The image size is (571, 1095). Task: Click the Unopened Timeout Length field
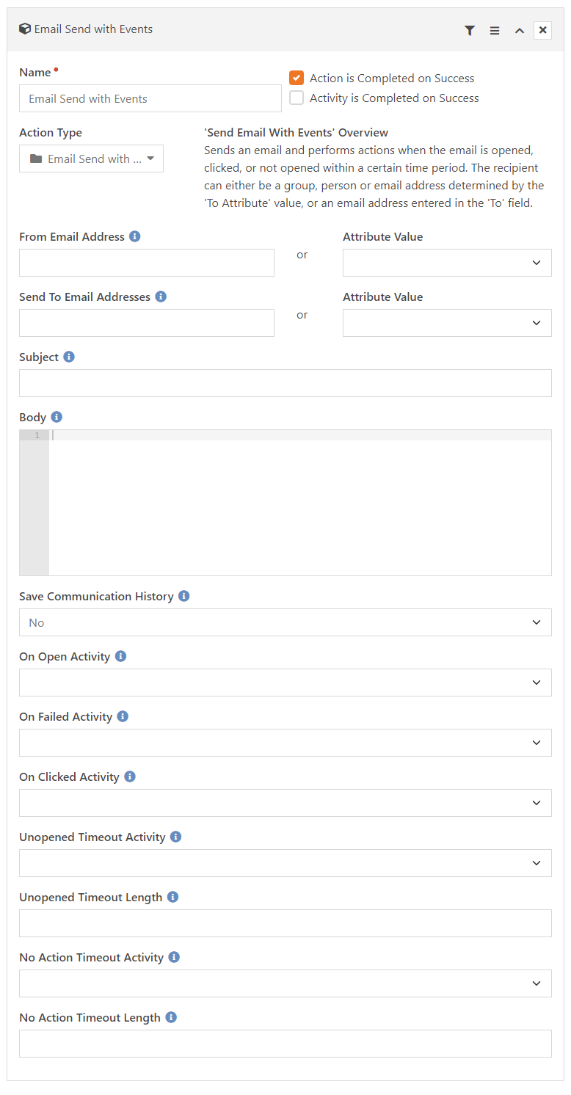pos(285,923)
